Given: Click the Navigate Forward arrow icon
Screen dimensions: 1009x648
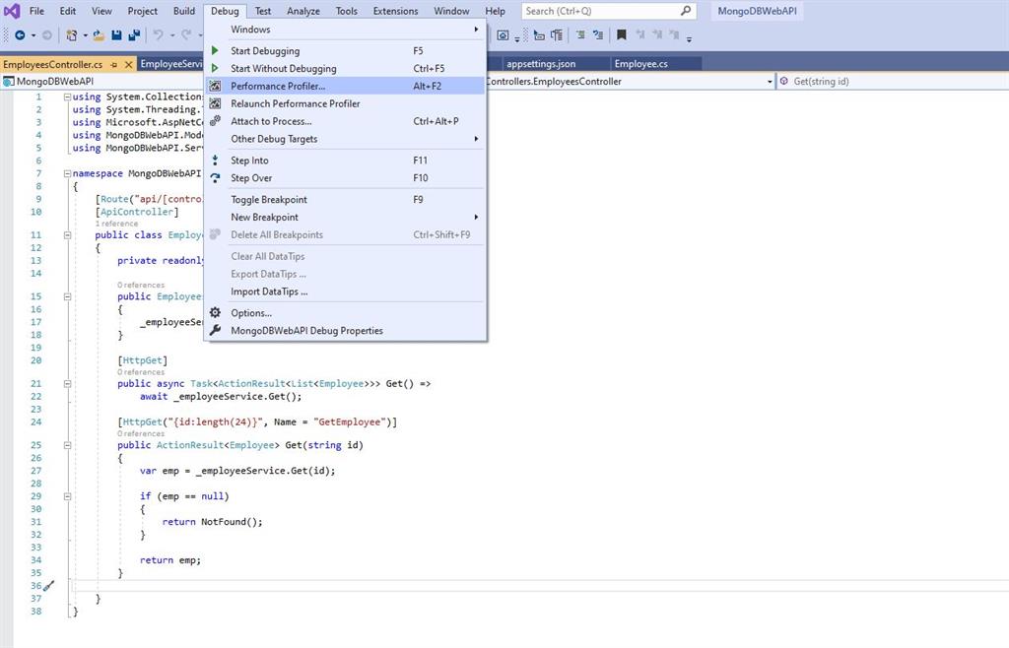Looking at the screenshot, I should 46,34.
